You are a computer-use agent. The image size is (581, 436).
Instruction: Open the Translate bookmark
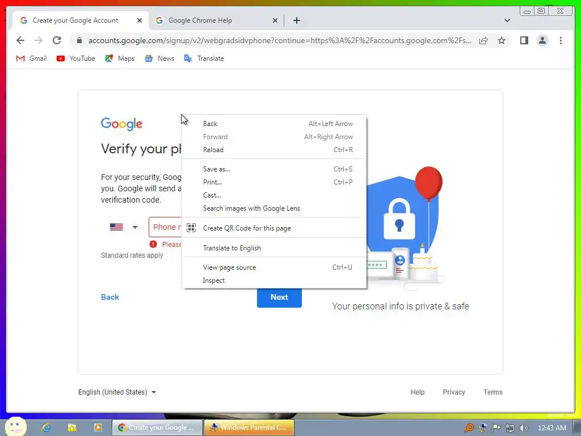pyautogui.click(x=204, y=58)
